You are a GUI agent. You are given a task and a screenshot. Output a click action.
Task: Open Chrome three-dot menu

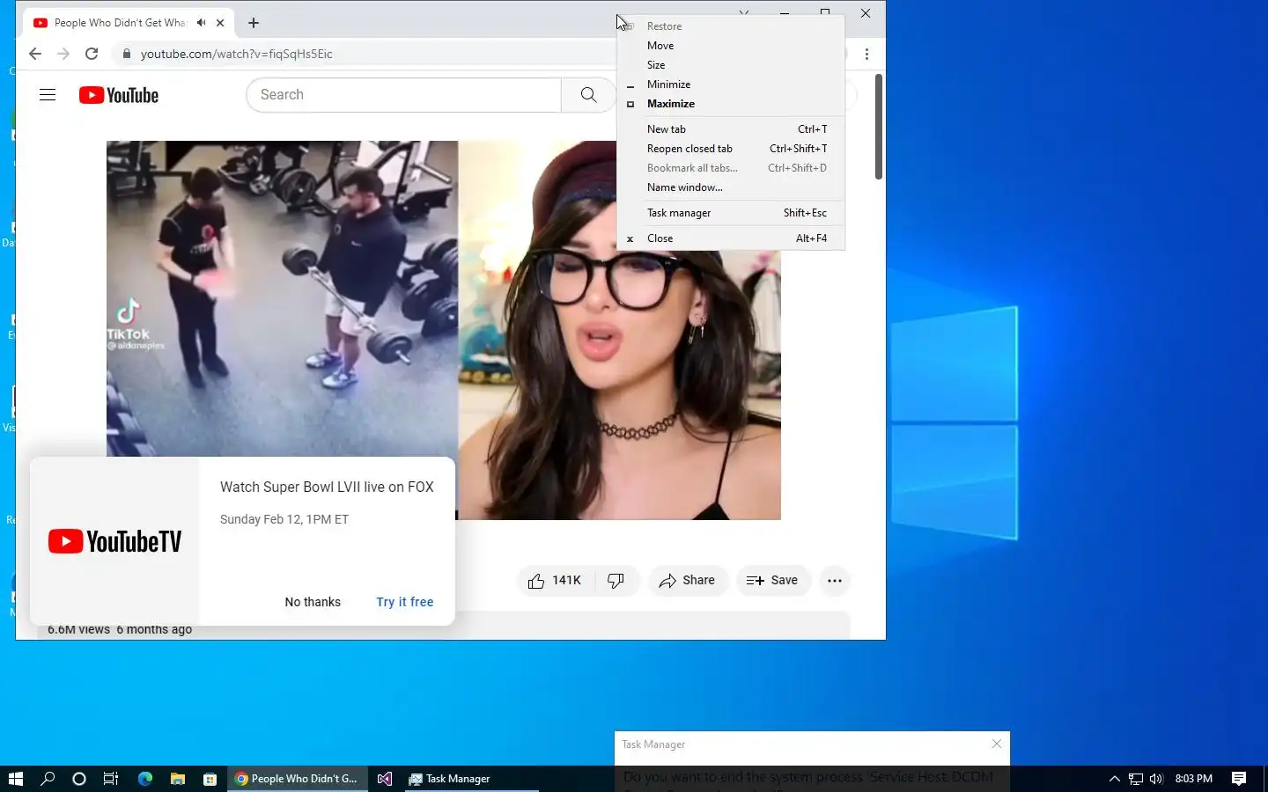pyautogui.click(x=866, y=54)
